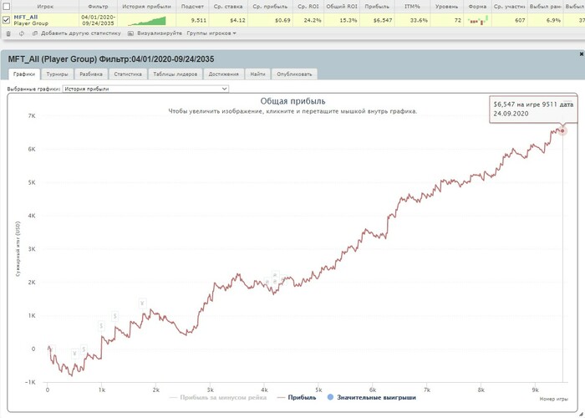Click the 24.2% average ROI value

click(313, 21)
